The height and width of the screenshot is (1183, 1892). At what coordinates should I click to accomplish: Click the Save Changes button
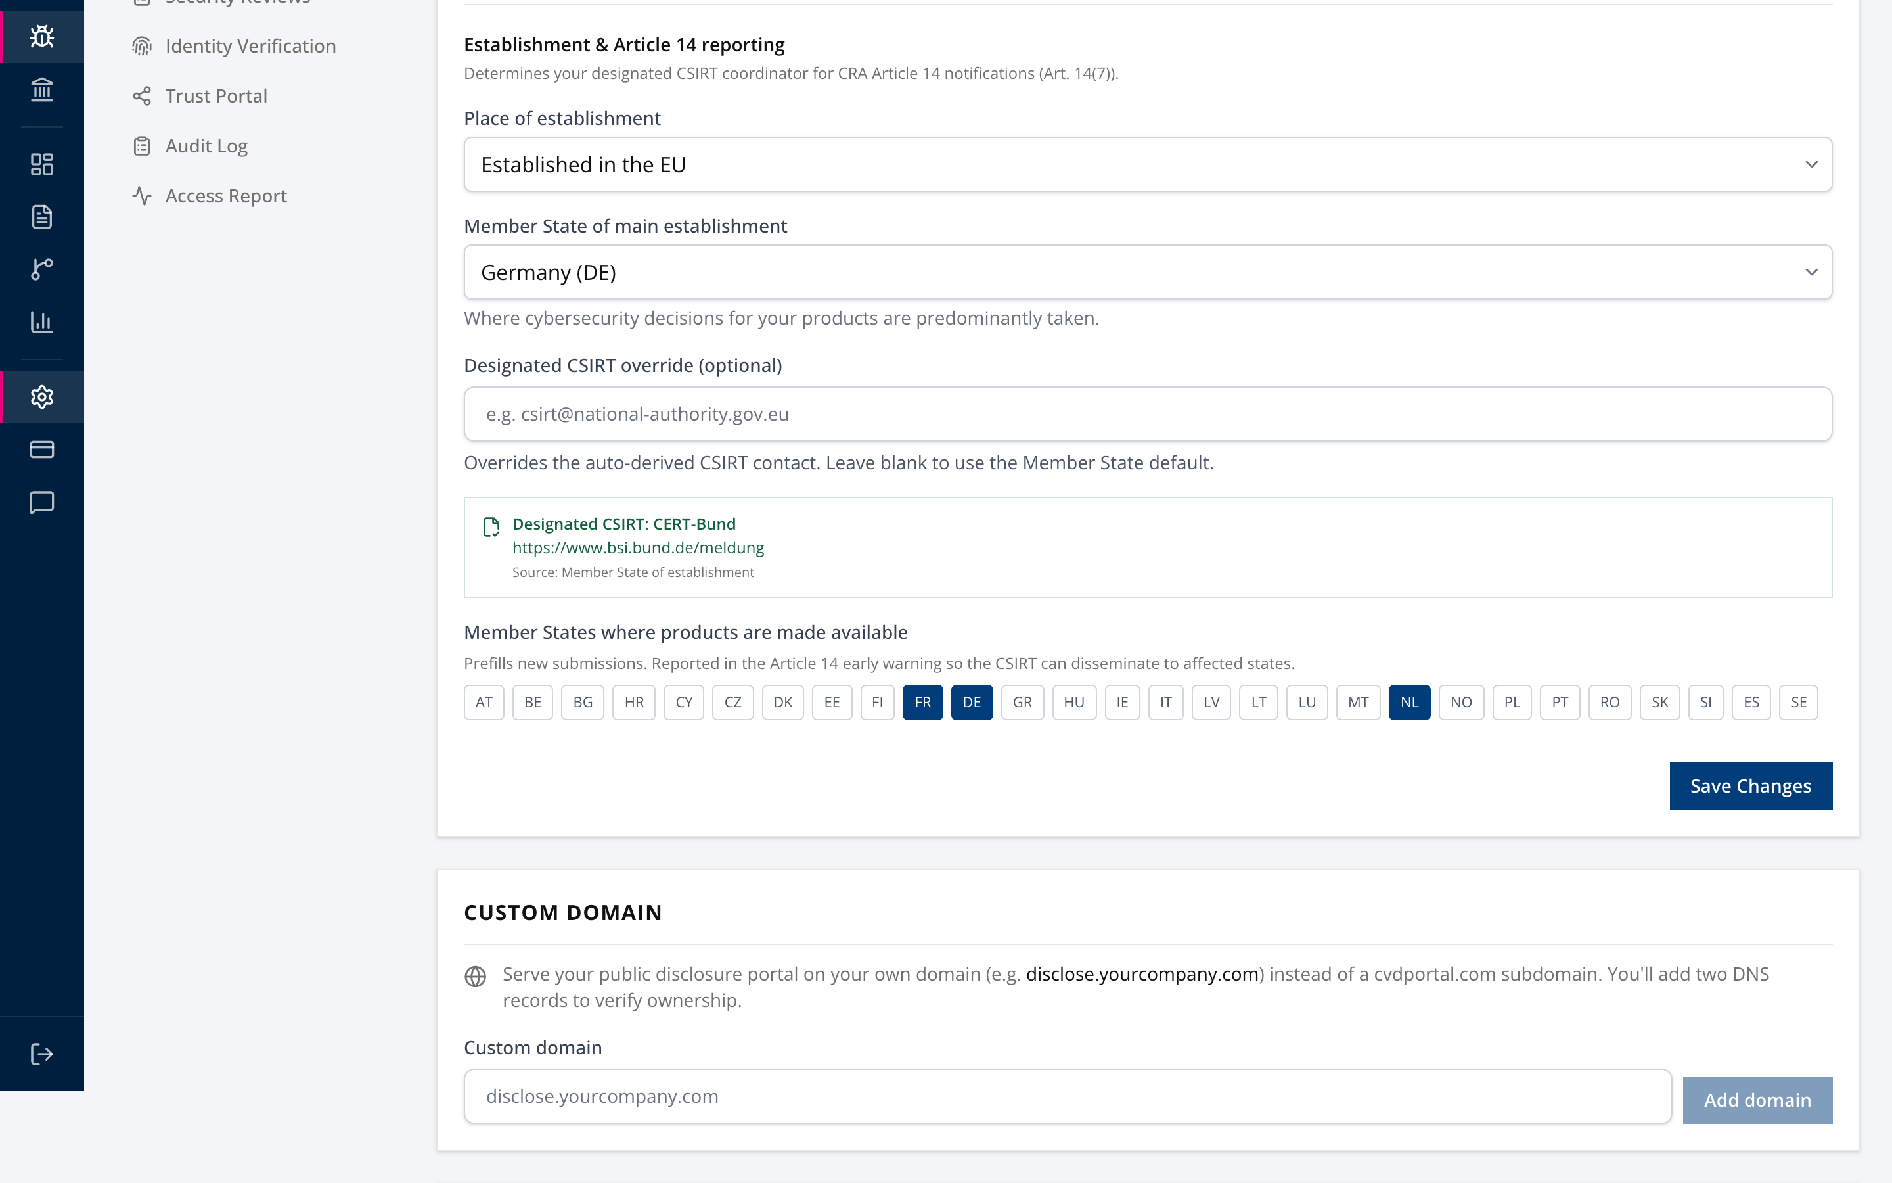tap(1751, 785)
